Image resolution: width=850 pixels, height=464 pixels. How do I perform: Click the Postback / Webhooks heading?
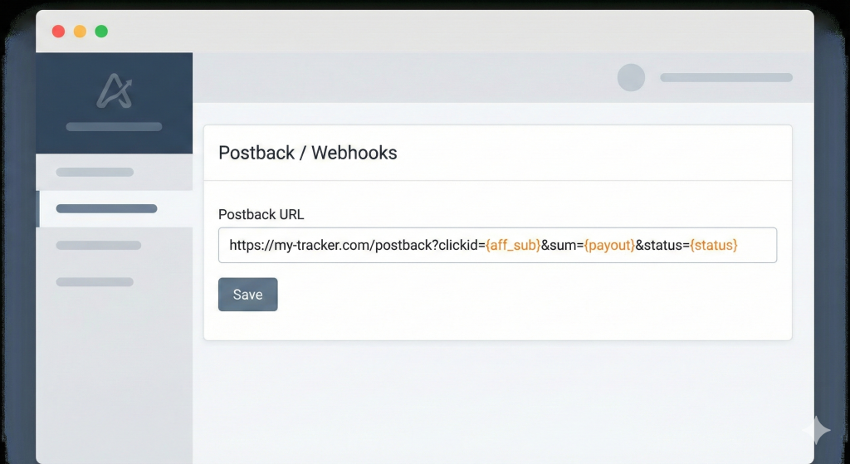(x=307, y=153)
